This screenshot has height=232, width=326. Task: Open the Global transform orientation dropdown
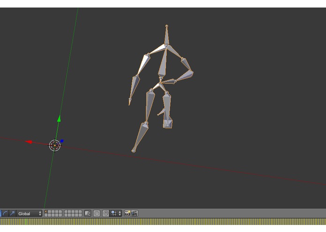tap(29, 214)
